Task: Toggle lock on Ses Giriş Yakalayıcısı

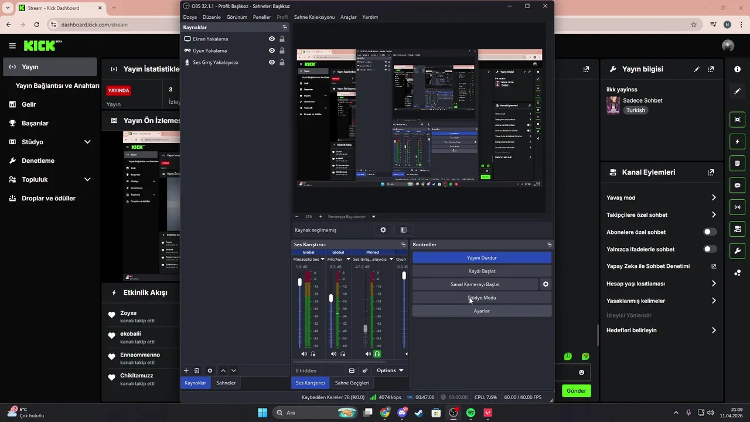Action: (x=282, y=62)
